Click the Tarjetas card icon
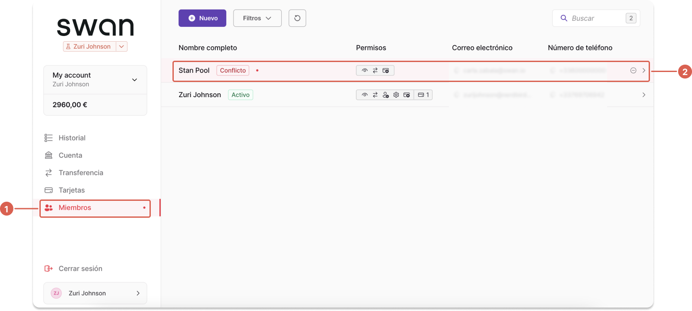 49,190
